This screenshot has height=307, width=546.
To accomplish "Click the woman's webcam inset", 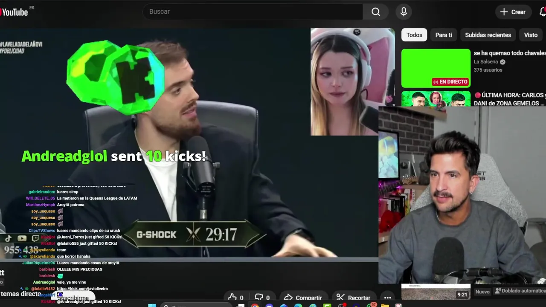I will (352, 82).
